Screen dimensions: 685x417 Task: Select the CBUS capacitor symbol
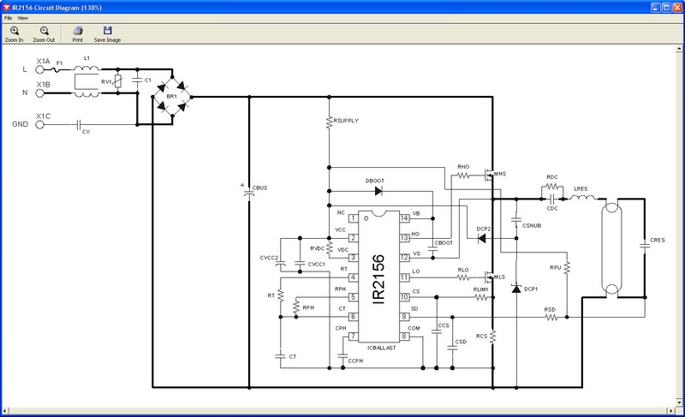click(x=249, y=192)
